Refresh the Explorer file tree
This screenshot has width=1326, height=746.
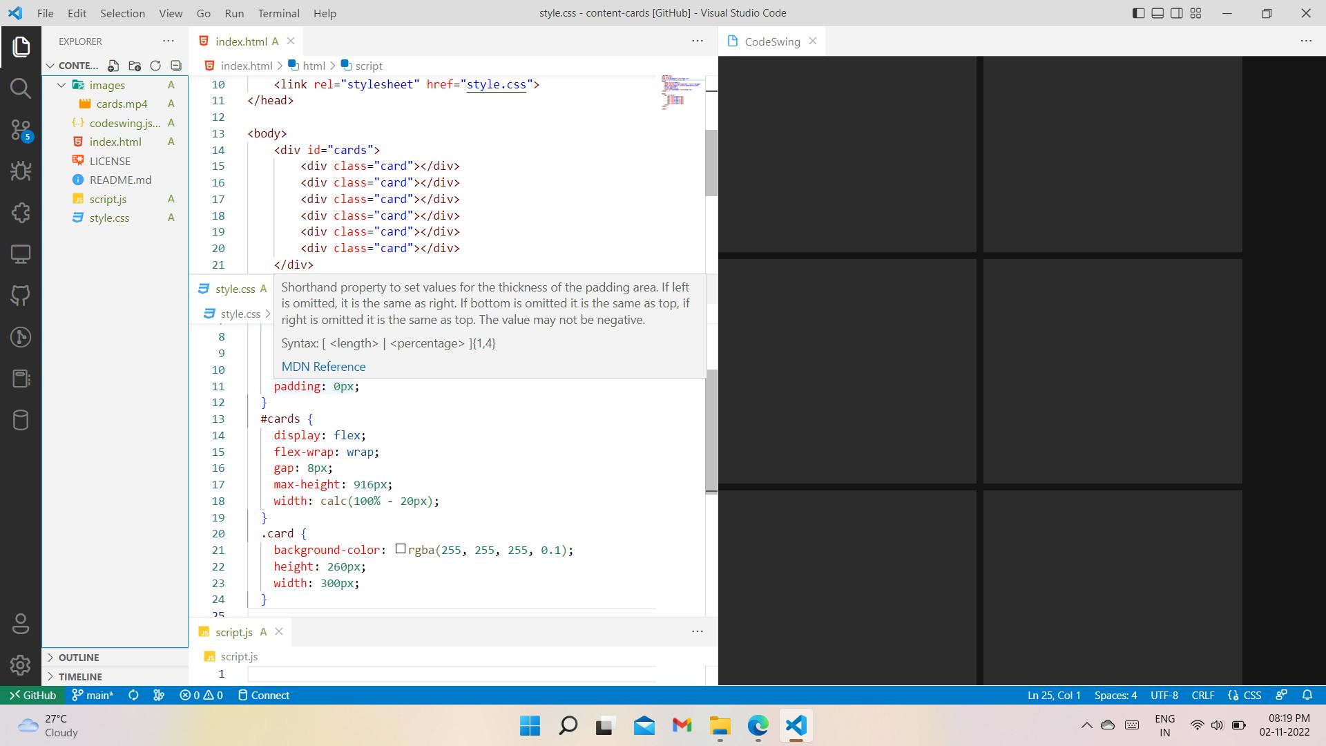coord(155,66)
